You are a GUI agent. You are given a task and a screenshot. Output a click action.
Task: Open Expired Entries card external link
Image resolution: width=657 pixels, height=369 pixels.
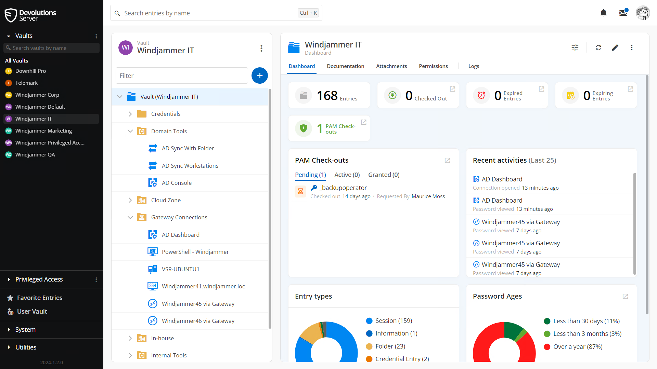(x=541, y=89)
